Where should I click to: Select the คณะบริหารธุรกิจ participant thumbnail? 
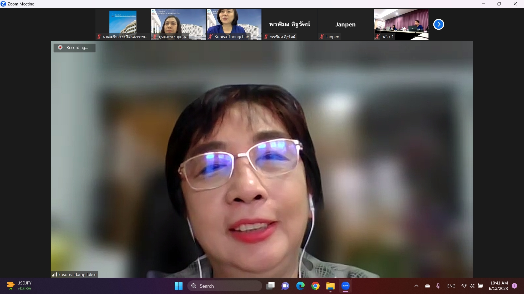[123, 24]
